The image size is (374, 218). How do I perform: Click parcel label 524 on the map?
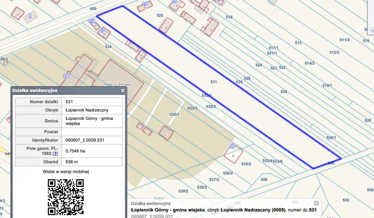(x=259, y=65)
